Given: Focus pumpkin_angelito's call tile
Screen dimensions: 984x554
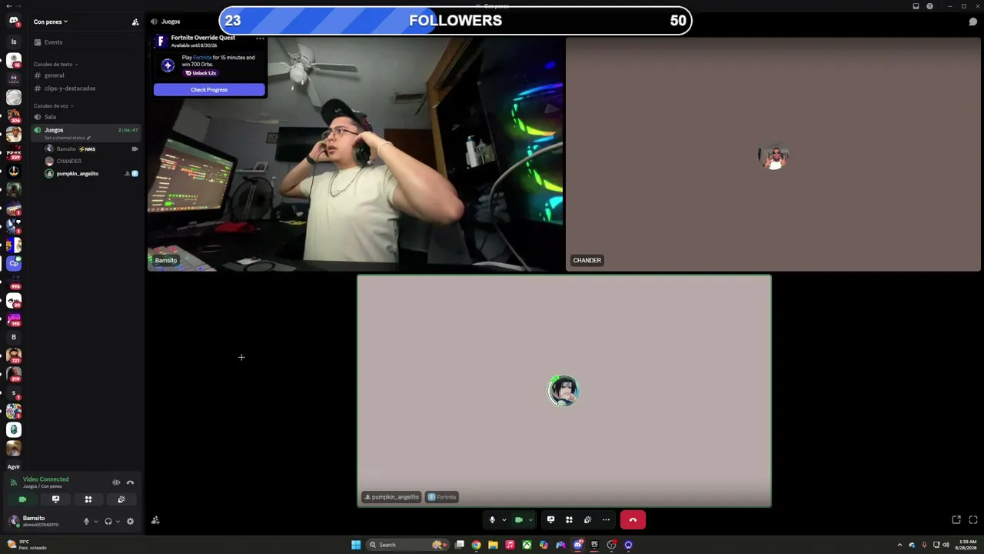Looking at the screenshot, I should (x=564, y=391).
